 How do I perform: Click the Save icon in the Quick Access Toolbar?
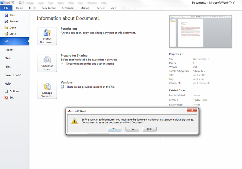click(x=8, y=2)
